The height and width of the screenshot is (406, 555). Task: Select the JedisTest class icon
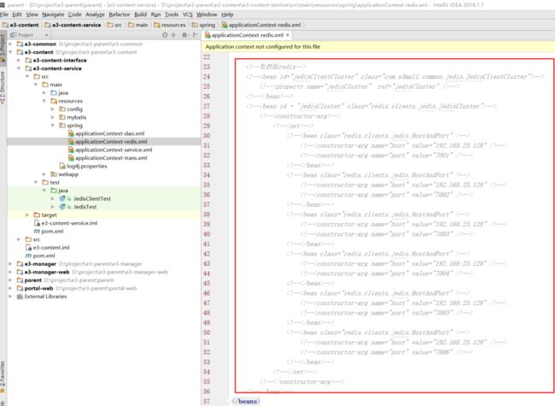[x=62, y=207]
